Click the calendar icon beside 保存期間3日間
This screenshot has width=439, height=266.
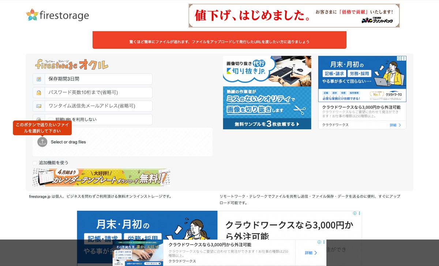pos(40,79)
